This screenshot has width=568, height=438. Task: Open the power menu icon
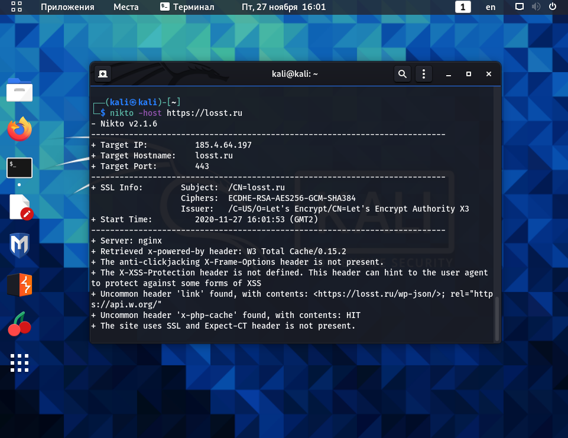point(553,7)
